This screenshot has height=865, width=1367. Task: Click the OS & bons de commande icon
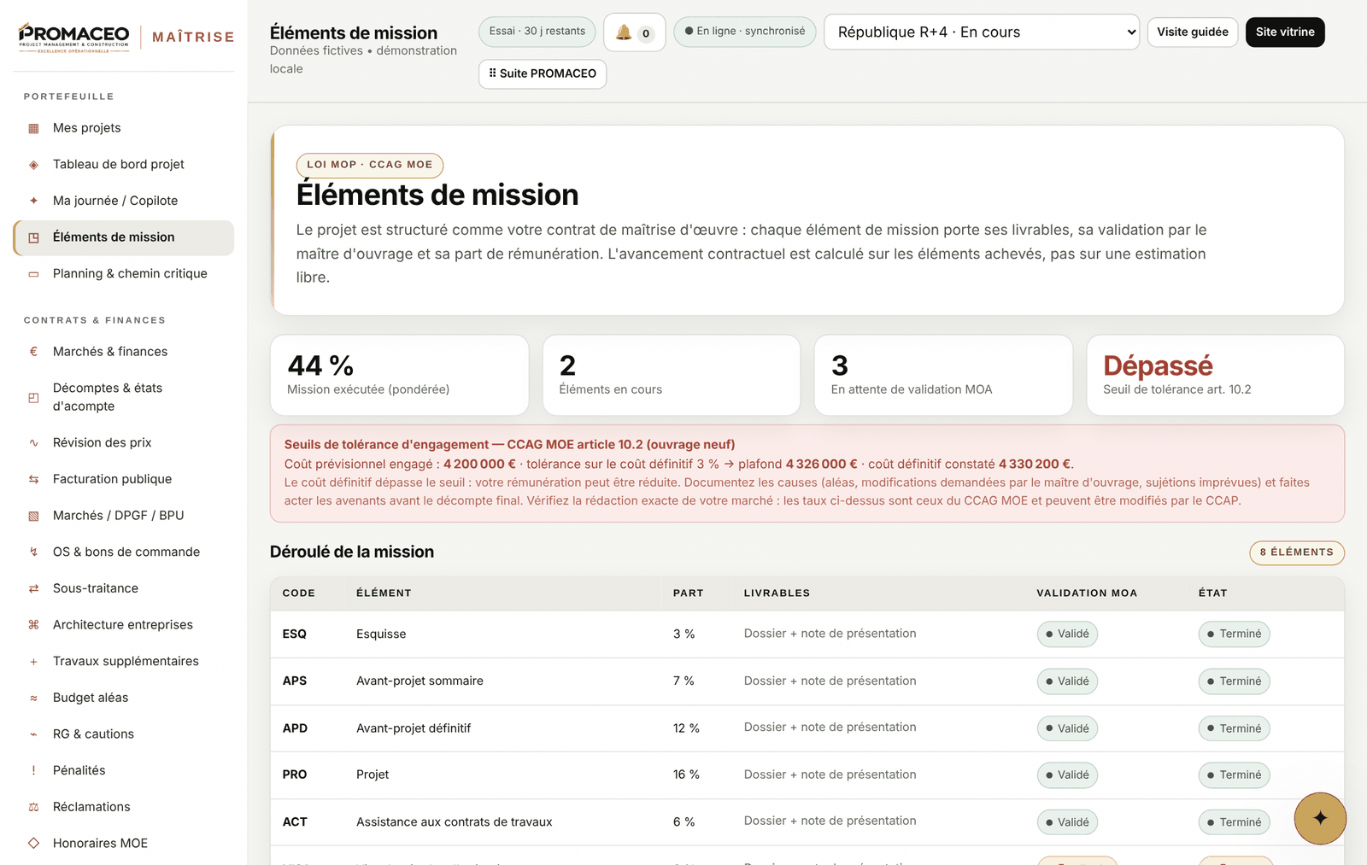[x=34, y=552]
